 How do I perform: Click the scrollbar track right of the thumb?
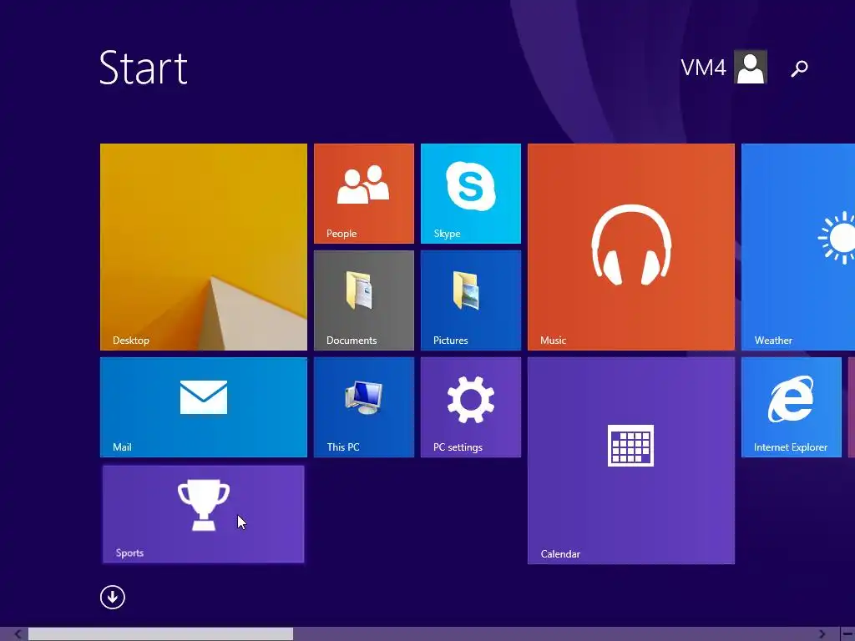[553, 634]
